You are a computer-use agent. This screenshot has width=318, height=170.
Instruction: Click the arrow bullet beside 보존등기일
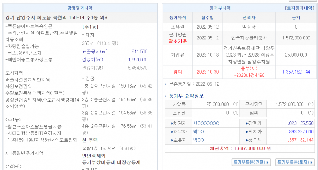[x=166, y=84]
